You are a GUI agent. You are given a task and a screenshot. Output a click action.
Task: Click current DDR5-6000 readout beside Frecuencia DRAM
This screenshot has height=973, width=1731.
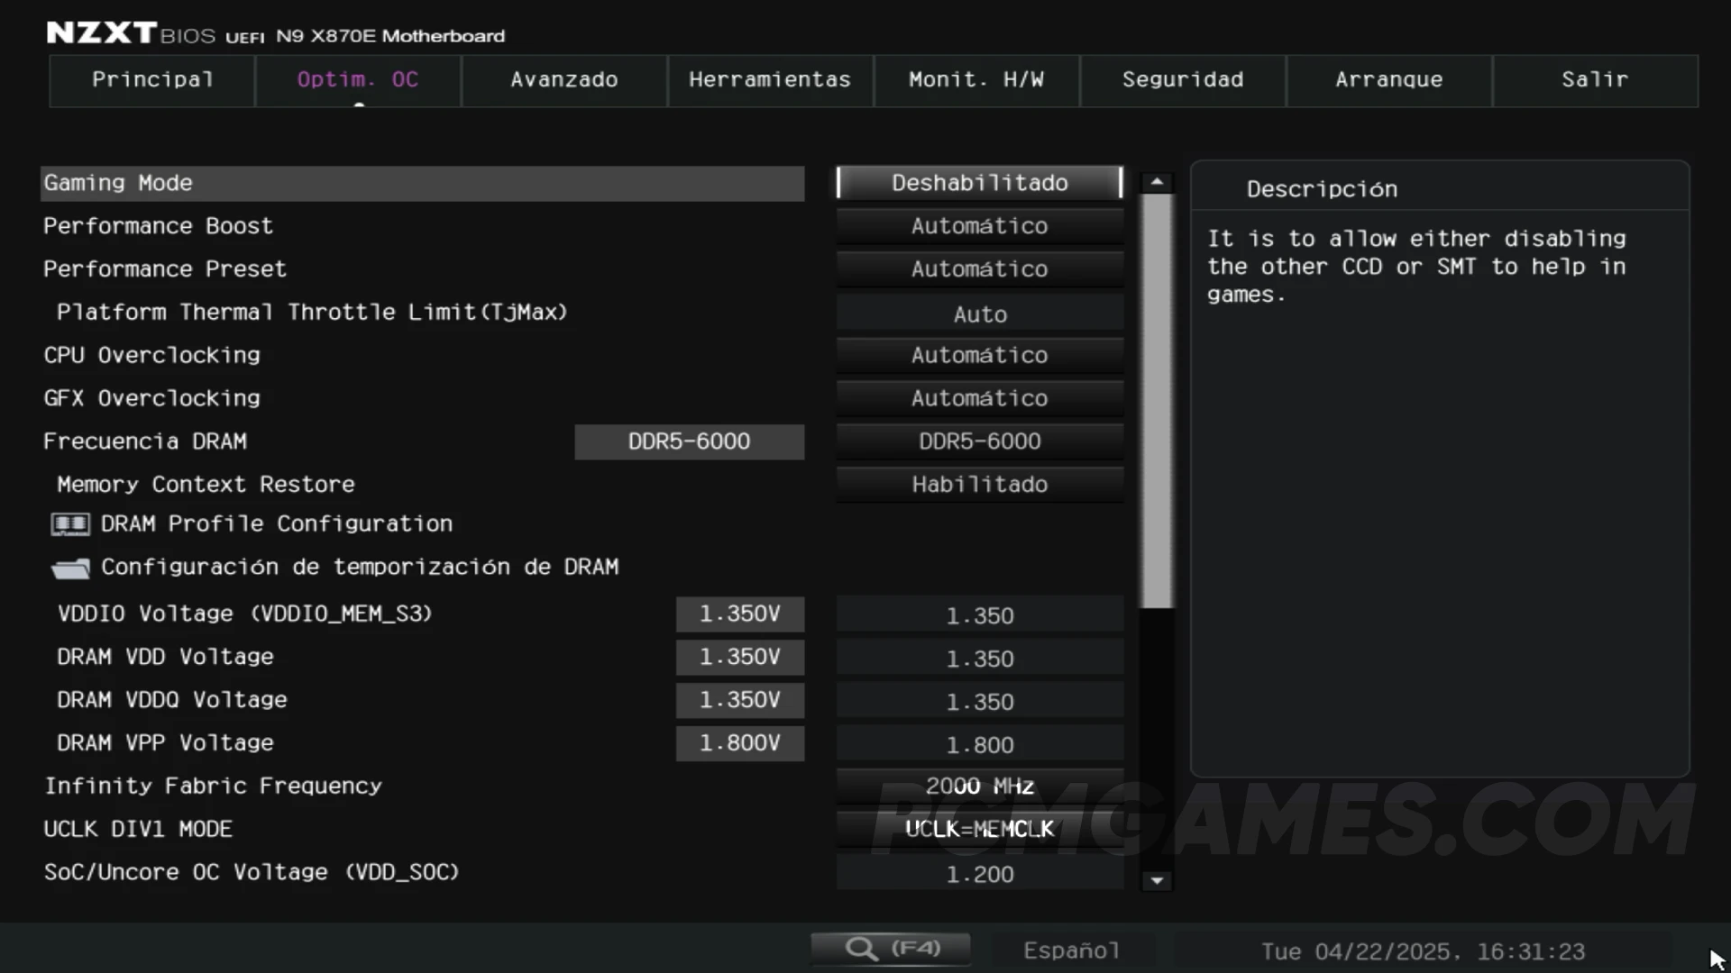click(690, 442)
